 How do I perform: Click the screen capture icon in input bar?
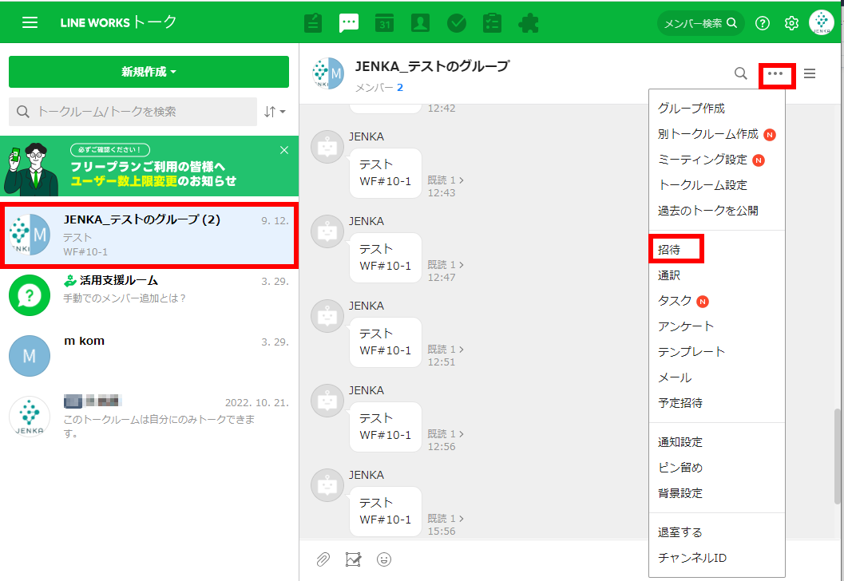pyautogui.click(x=353, y=559)
